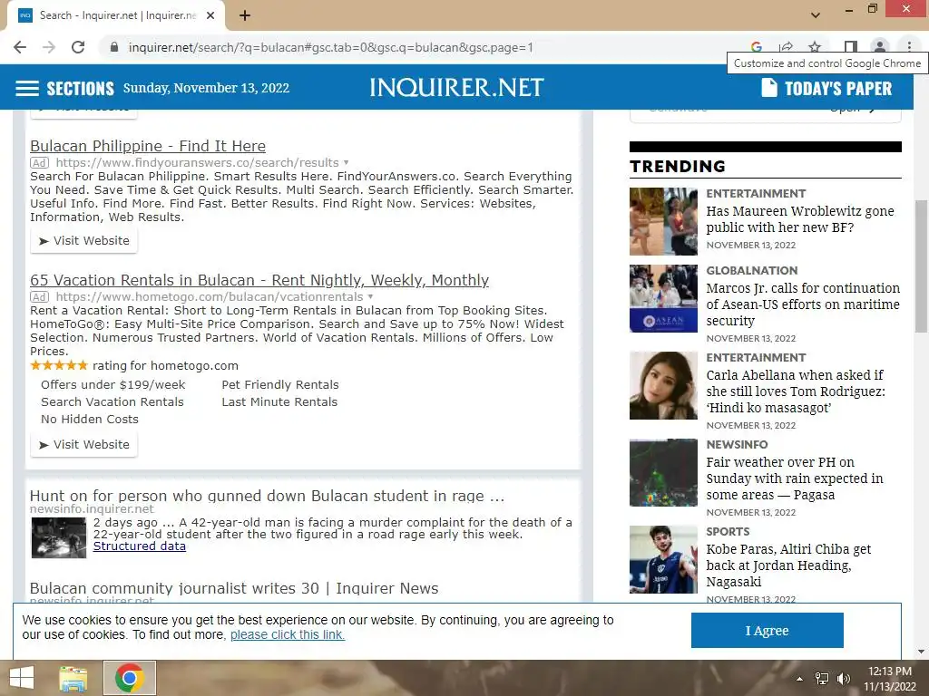Open Kobe Paras, Altiri Chiba story

788,565
